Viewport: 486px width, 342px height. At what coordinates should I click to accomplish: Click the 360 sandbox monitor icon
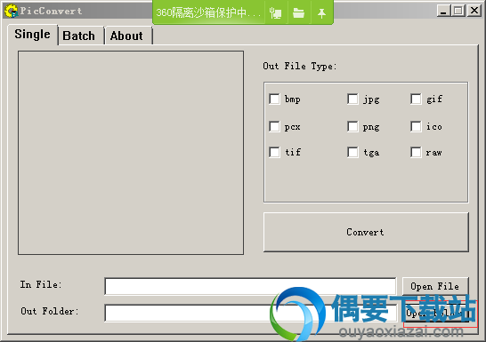click(x=276, y=13)
